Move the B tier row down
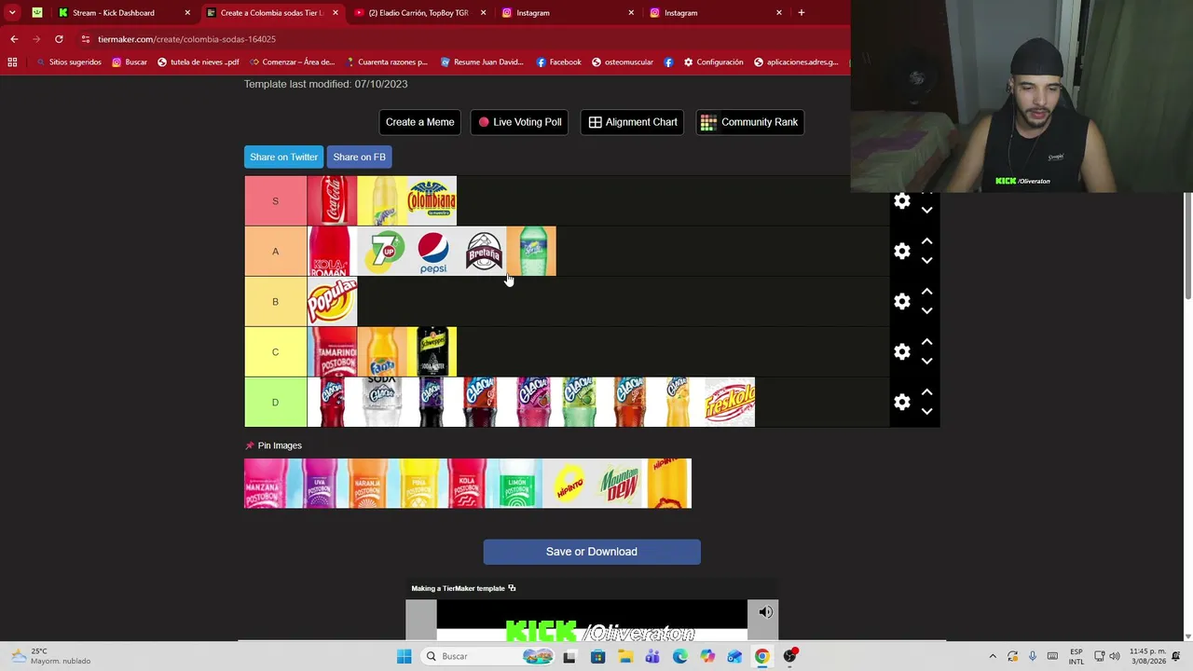The image size is (1193, 671). 926,311
